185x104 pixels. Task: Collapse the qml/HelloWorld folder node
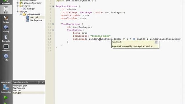[x=21, y=14]
